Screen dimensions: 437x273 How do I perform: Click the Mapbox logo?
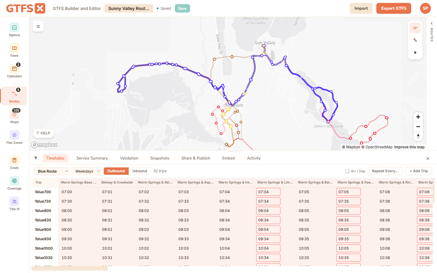[44, 145]
